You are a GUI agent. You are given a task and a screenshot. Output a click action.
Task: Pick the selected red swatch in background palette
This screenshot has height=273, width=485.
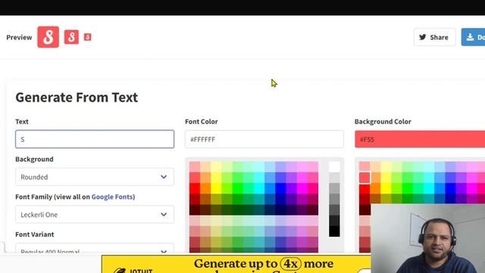365,177
